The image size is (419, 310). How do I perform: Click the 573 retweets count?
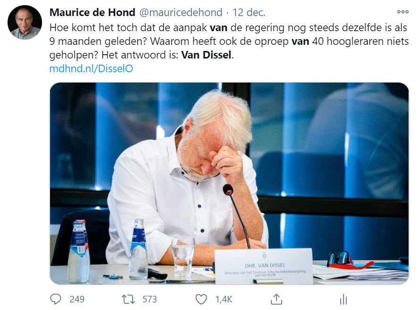click(x=150, y=299)
